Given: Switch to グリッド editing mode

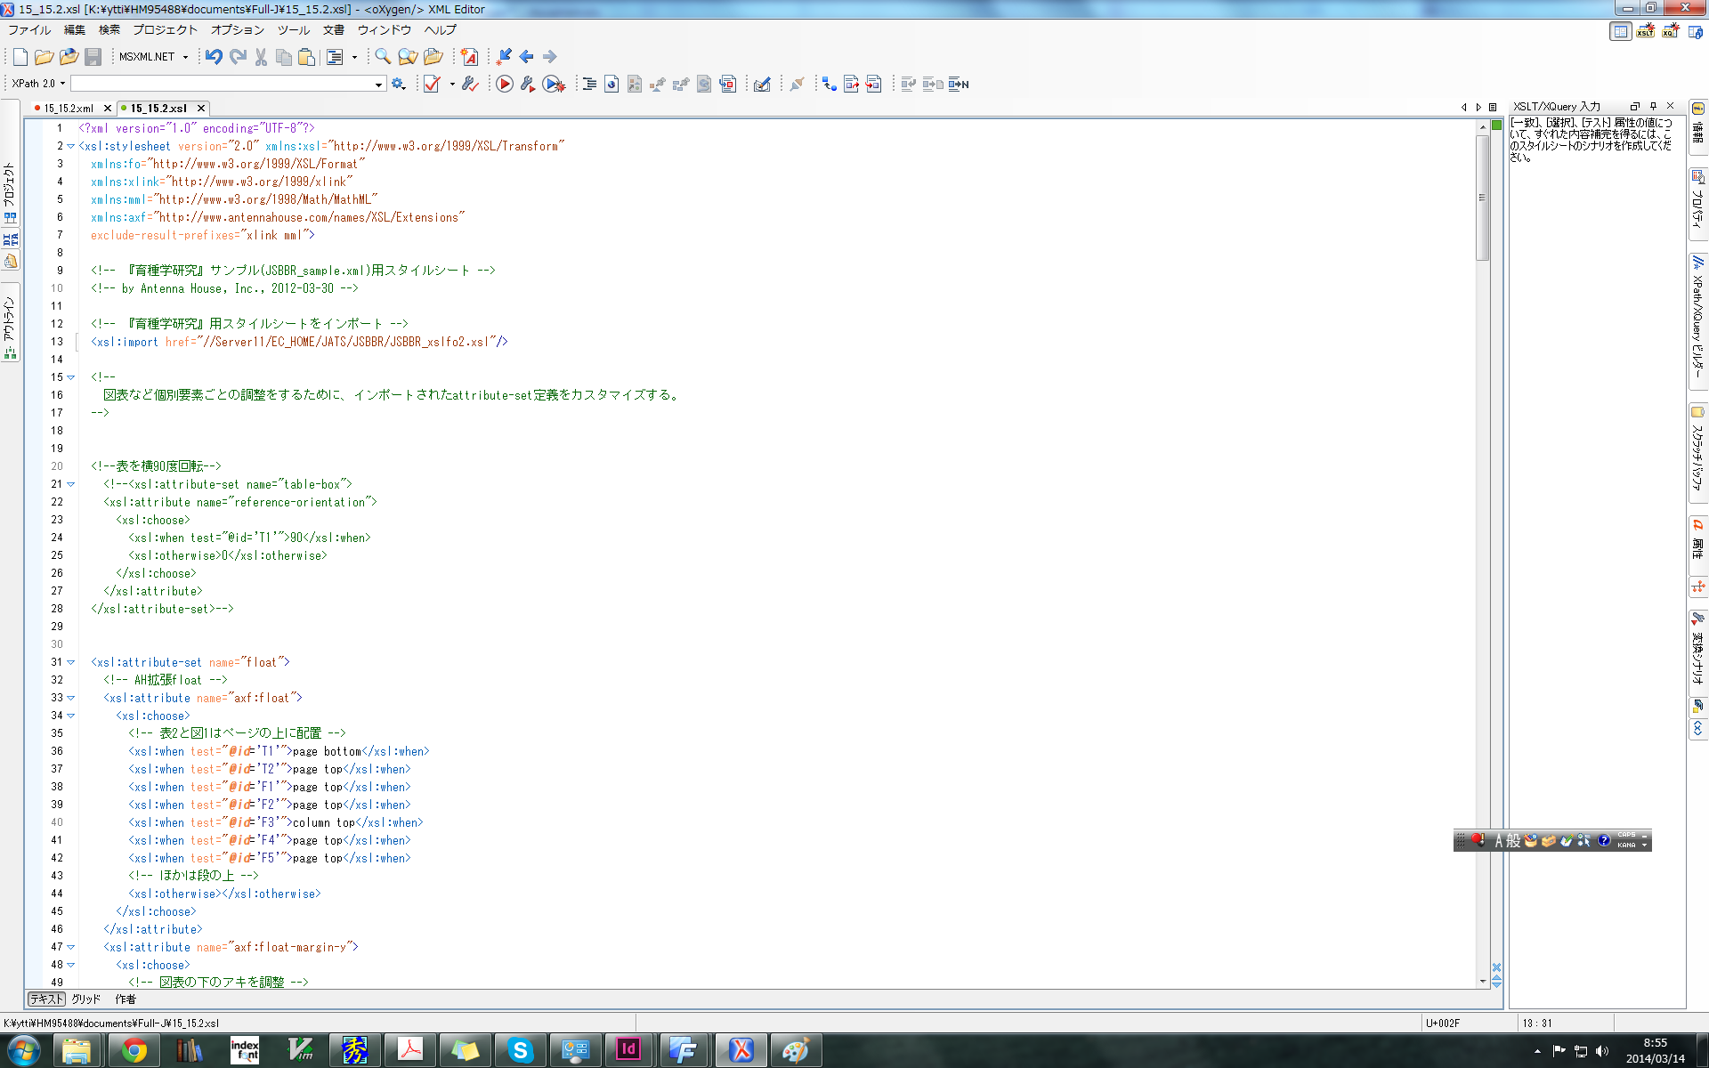Looking at the screenshot, I should [x=85, y=999].
